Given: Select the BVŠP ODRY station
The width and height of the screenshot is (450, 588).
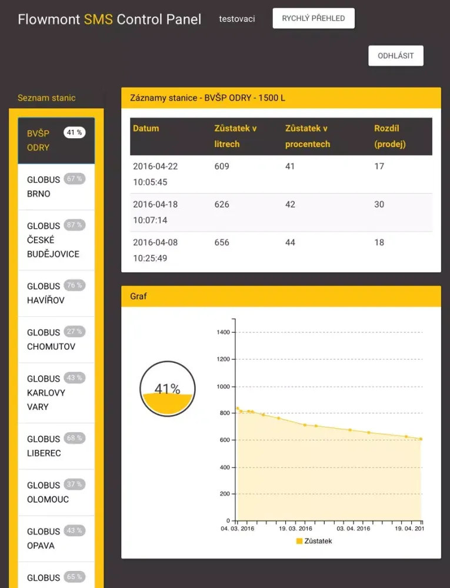Looking at the screenshot, I should pyautogui.click(x=56, y=141).
